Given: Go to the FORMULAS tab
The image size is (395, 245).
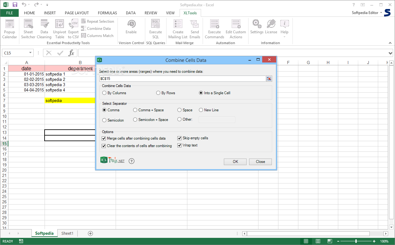Looking at the screenshot, I should (108, 13).
